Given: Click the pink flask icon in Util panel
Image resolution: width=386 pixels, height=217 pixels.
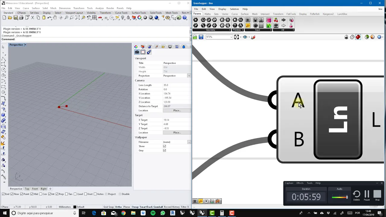Looking at the screenshot, I should 291,26.
